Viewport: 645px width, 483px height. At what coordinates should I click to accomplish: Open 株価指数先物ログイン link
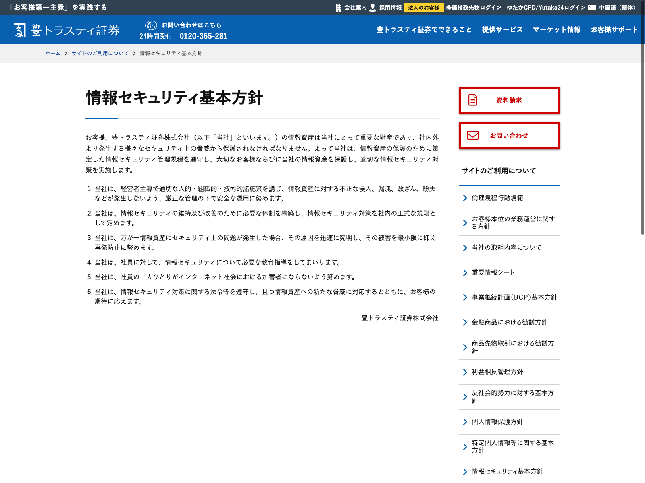473,8
